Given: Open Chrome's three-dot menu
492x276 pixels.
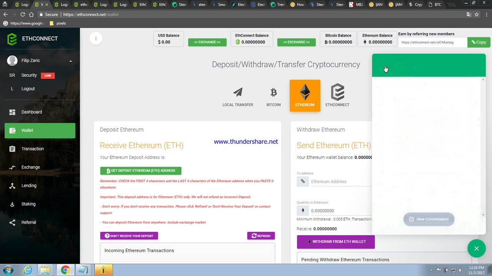Looking at the screenshot, I should 486,14.
